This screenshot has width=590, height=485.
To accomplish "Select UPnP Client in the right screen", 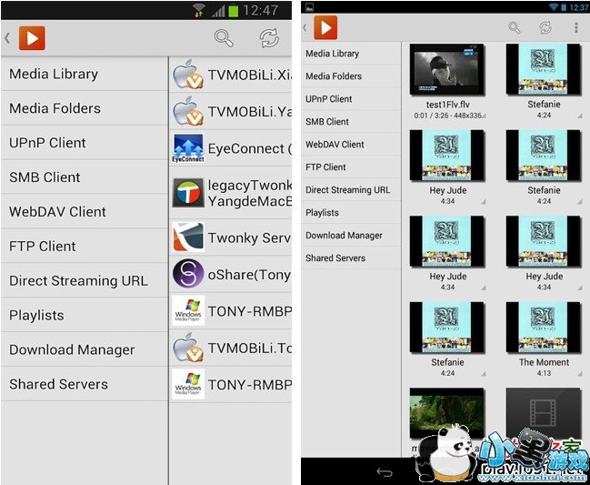I will [351, 99].
